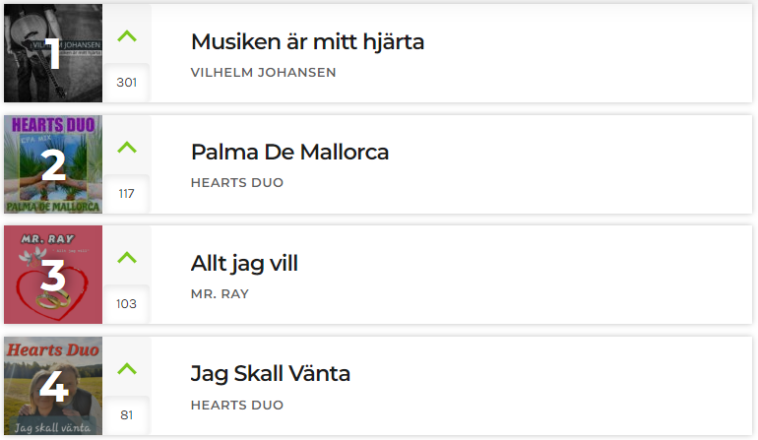Open song title Jag Skall Vänta
Image resolution: width=758 pixels, height=440 pixels.
pos(271,374)
